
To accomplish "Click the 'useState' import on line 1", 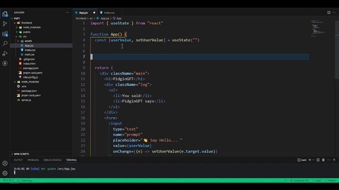I will [120, 23].
